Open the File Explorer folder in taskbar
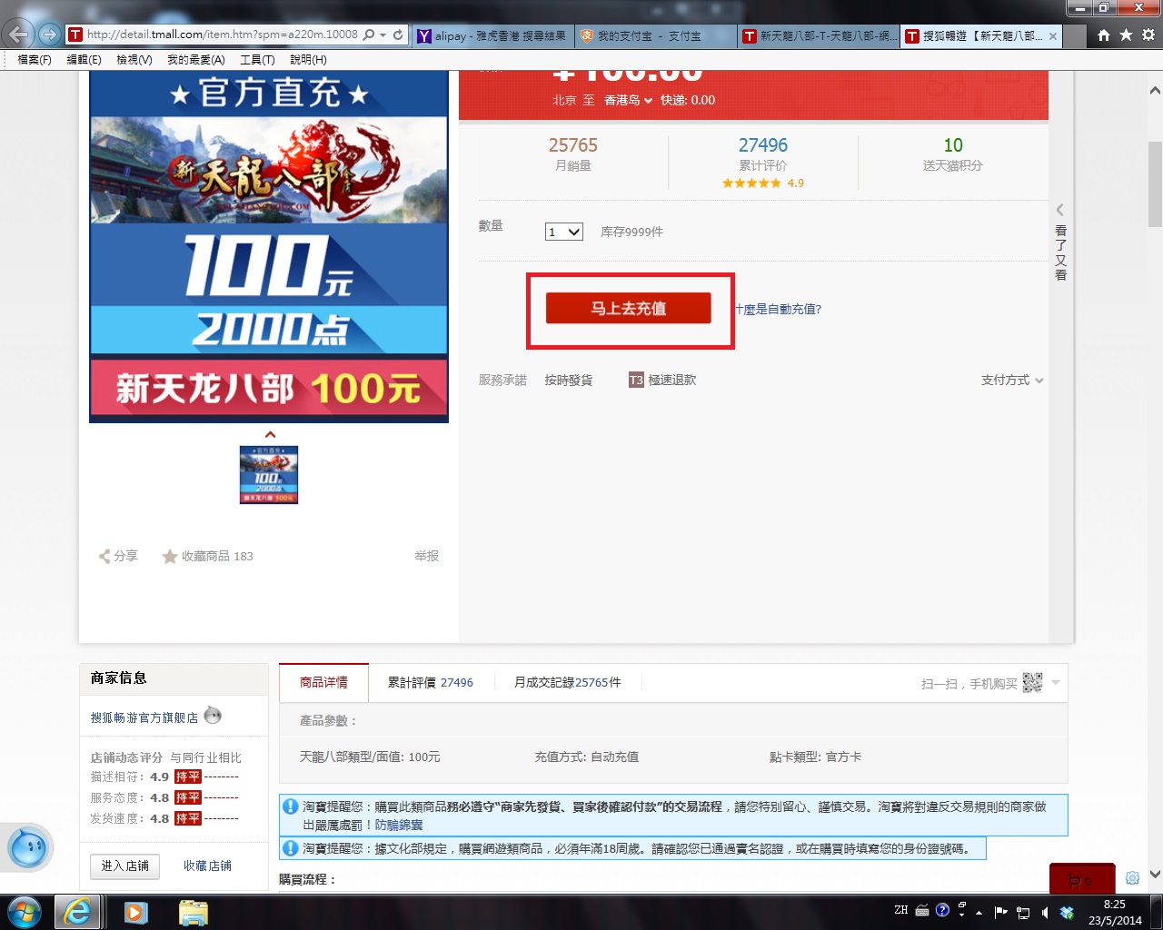This screenshot has width=1163, height=930. pyautogui.click(x=194, y=912)
